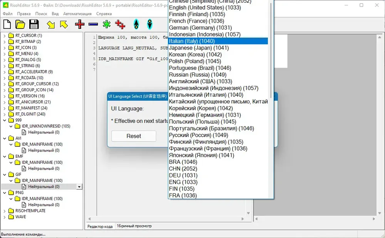This screenshot has height=238, width=385.
Task: Open the Автоматизация menu
Action: click(x=77, y=14)
